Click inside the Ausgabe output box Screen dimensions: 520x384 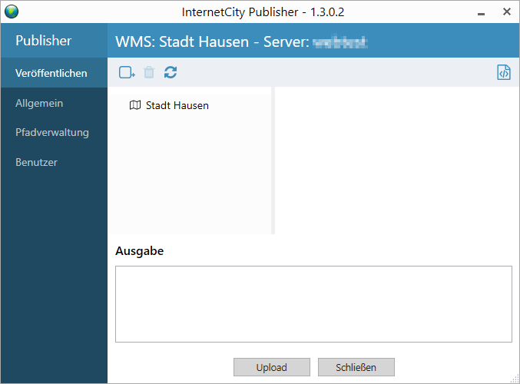pos(313,304)
